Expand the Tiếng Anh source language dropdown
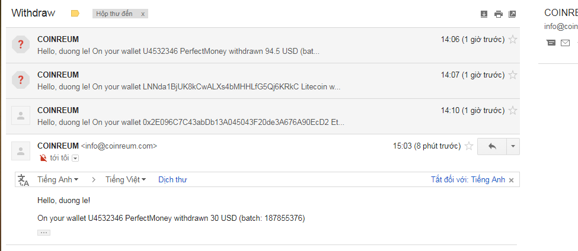Screen dimensions: 578x251 pos(66,180)
